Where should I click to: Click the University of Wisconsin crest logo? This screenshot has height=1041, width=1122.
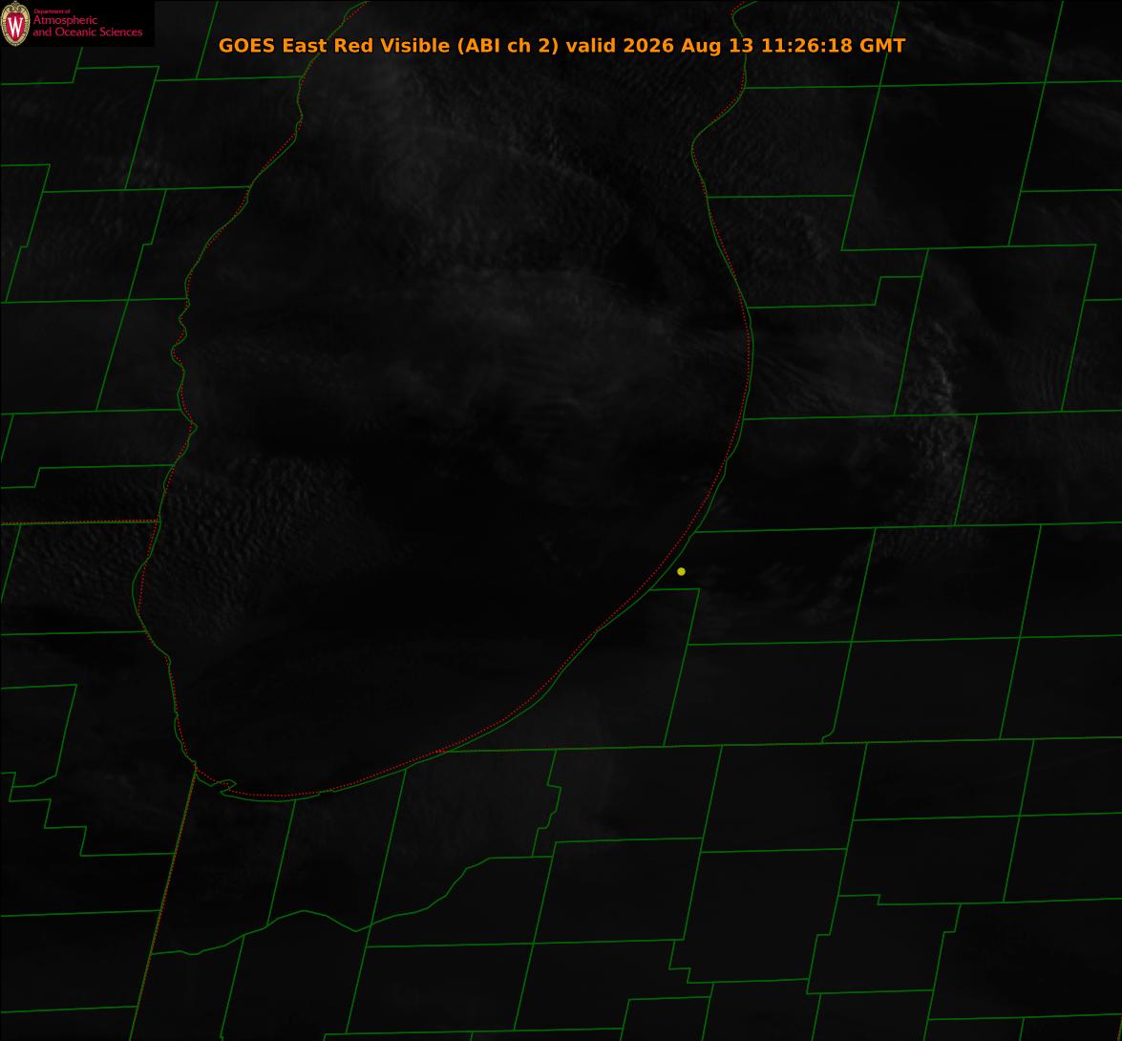[x=15, y=24]
